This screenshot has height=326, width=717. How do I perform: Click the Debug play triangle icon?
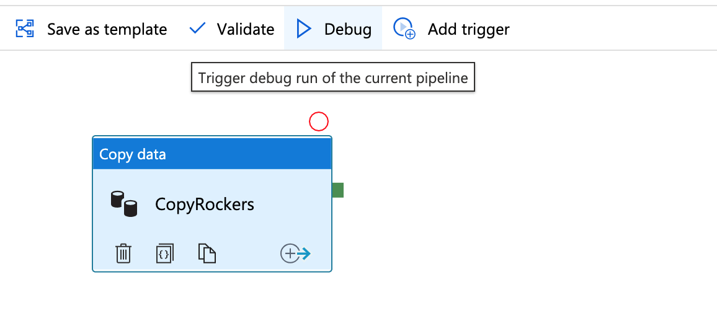click(x=304, y=29)
